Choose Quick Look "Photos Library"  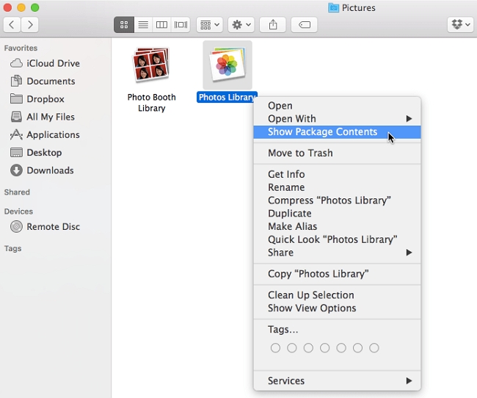point(337,239)
